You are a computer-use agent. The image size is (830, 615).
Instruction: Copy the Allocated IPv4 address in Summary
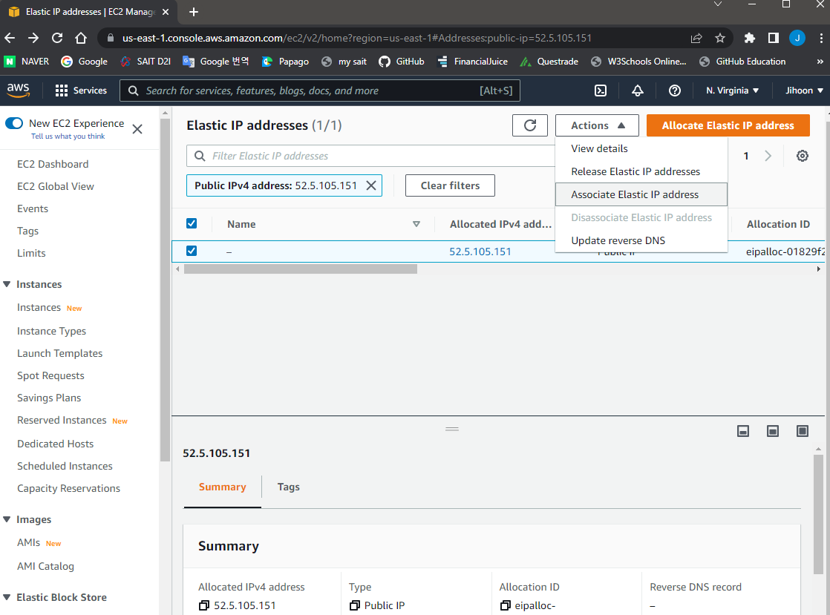tap(204, 605)
